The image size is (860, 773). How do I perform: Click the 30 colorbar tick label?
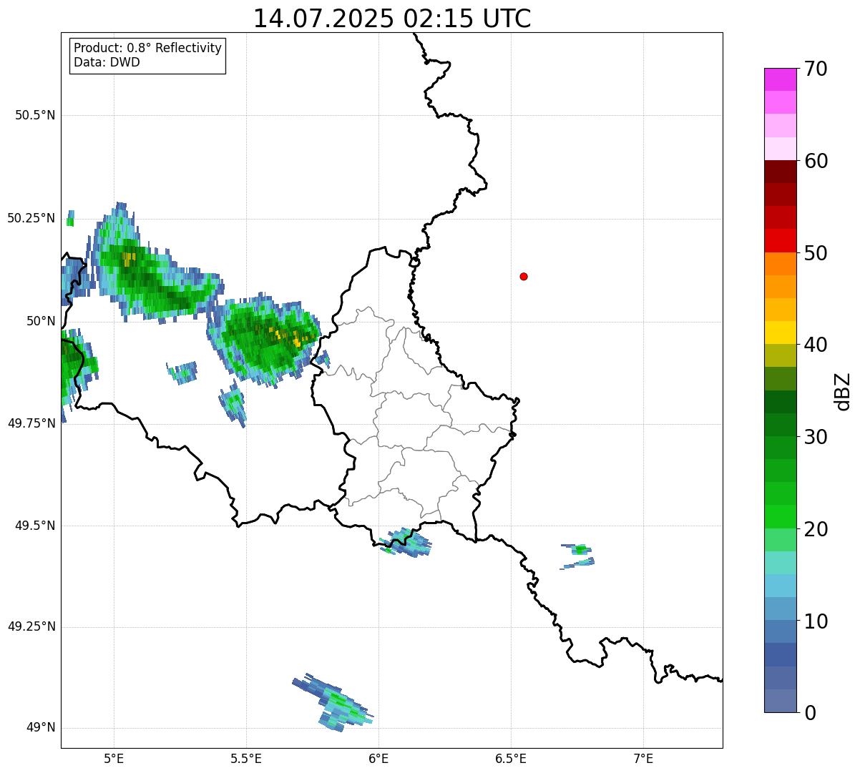tap(816, 437)
